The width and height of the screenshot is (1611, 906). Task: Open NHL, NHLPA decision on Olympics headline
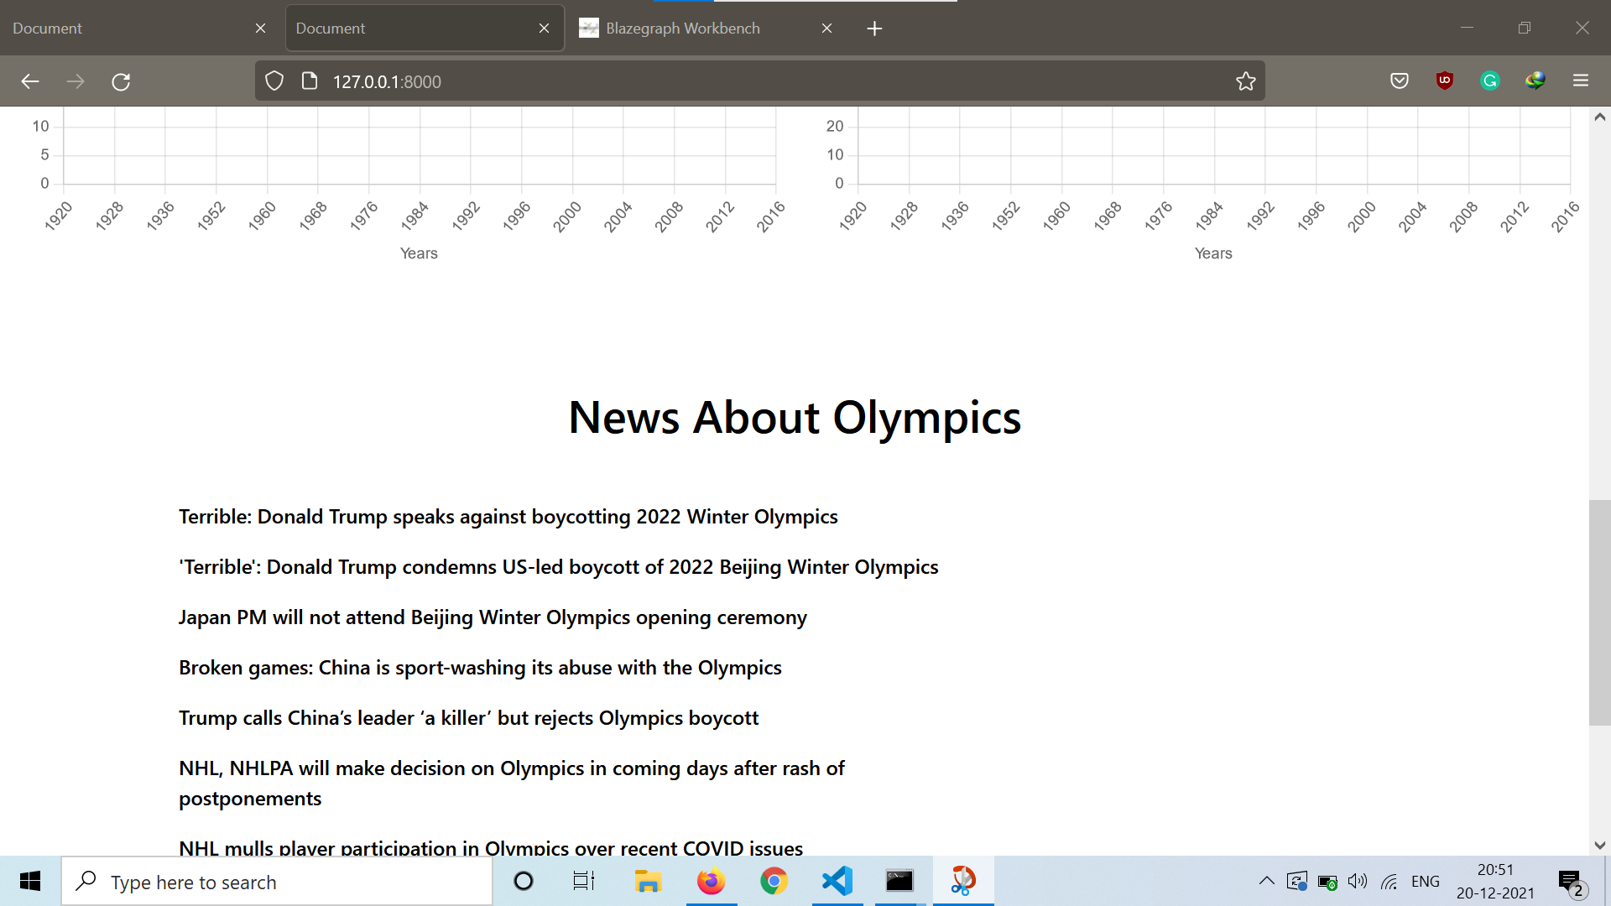[x=511, y=784]
